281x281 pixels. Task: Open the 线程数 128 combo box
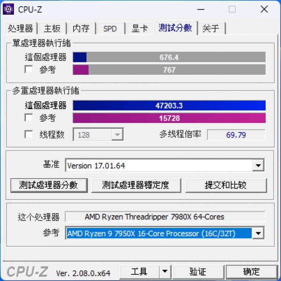(x=98, y=134)
